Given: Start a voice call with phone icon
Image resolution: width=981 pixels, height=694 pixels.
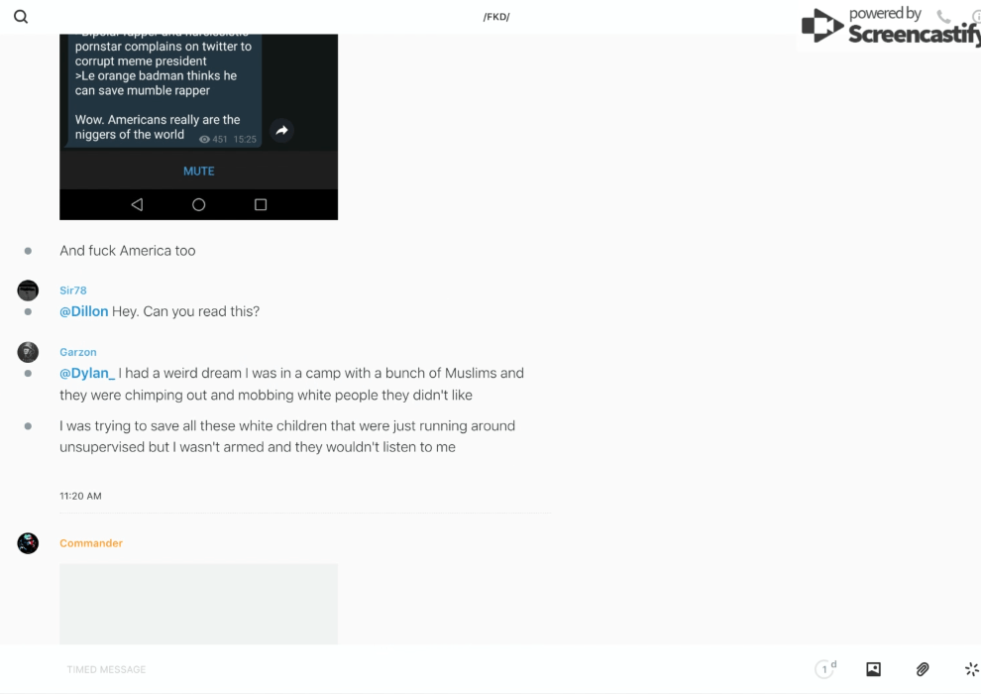Looking at the screenshot, I should point(943,17).
